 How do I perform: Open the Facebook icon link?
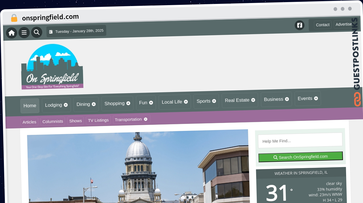pyautogui.click(x=299, y=25)
